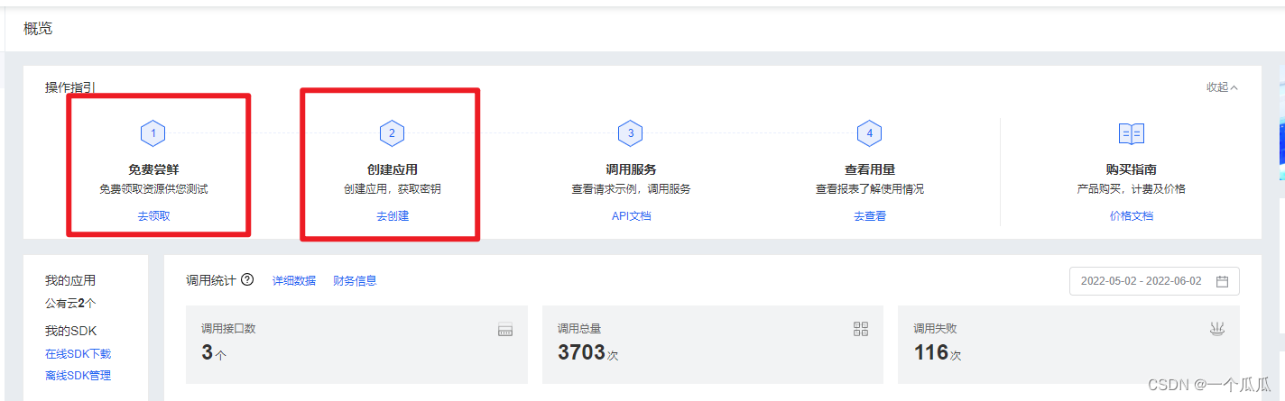The image size is (1285, 401).
Task: Open 在线SDK下载 link
Action: 79,354
